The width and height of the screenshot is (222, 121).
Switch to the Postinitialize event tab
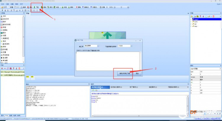(x=116, y=87)
